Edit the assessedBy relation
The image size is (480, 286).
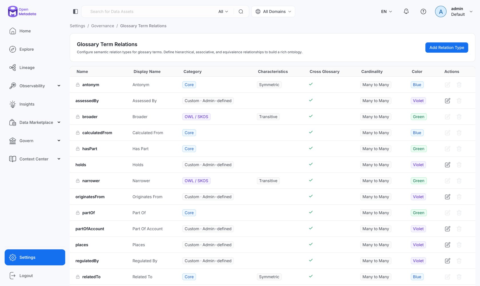447,101
